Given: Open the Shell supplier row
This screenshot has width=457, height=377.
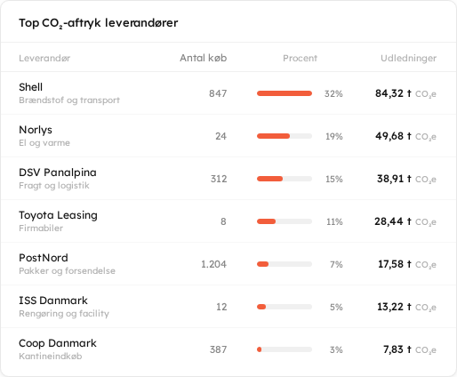Looking at the screenshot, I should [x=228, y=93].
